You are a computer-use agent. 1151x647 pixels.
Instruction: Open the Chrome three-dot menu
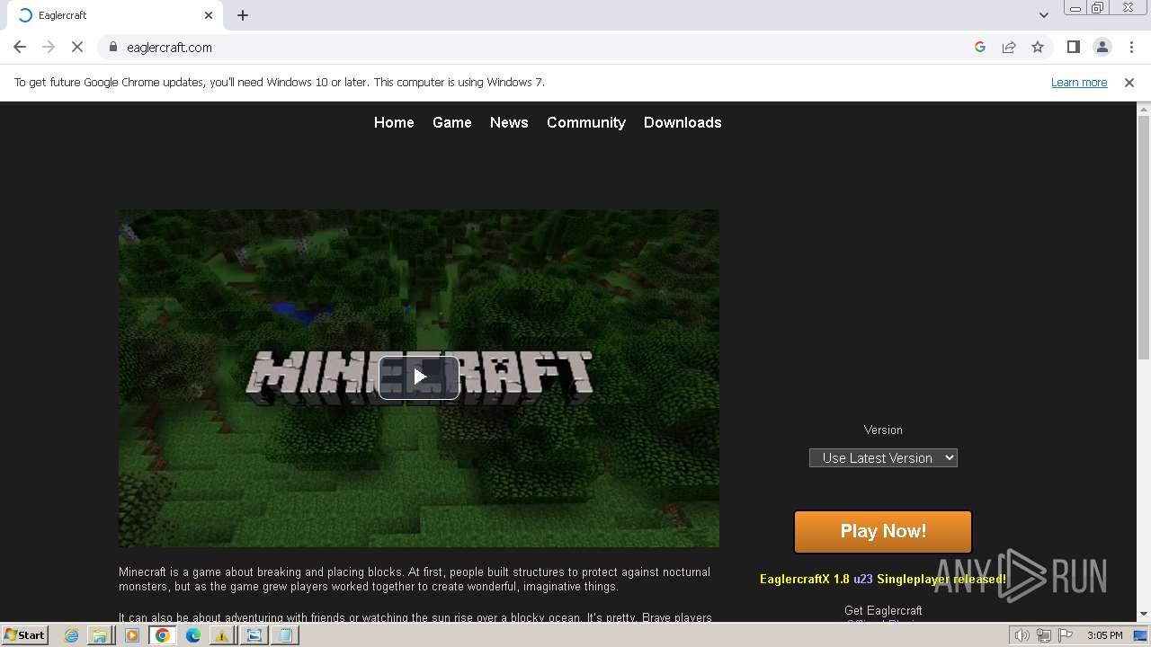click(1131, 47)
